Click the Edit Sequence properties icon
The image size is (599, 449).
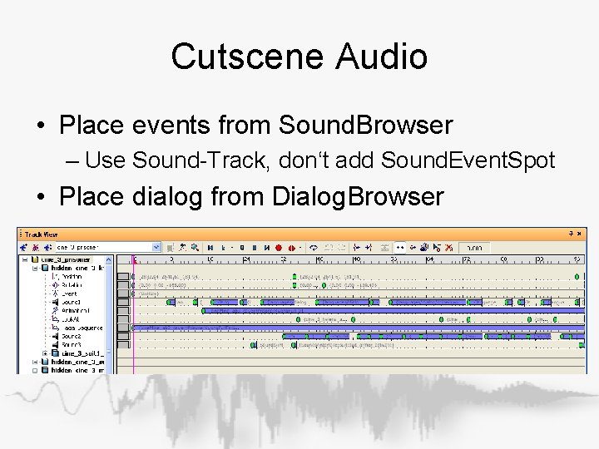point(47,248)
